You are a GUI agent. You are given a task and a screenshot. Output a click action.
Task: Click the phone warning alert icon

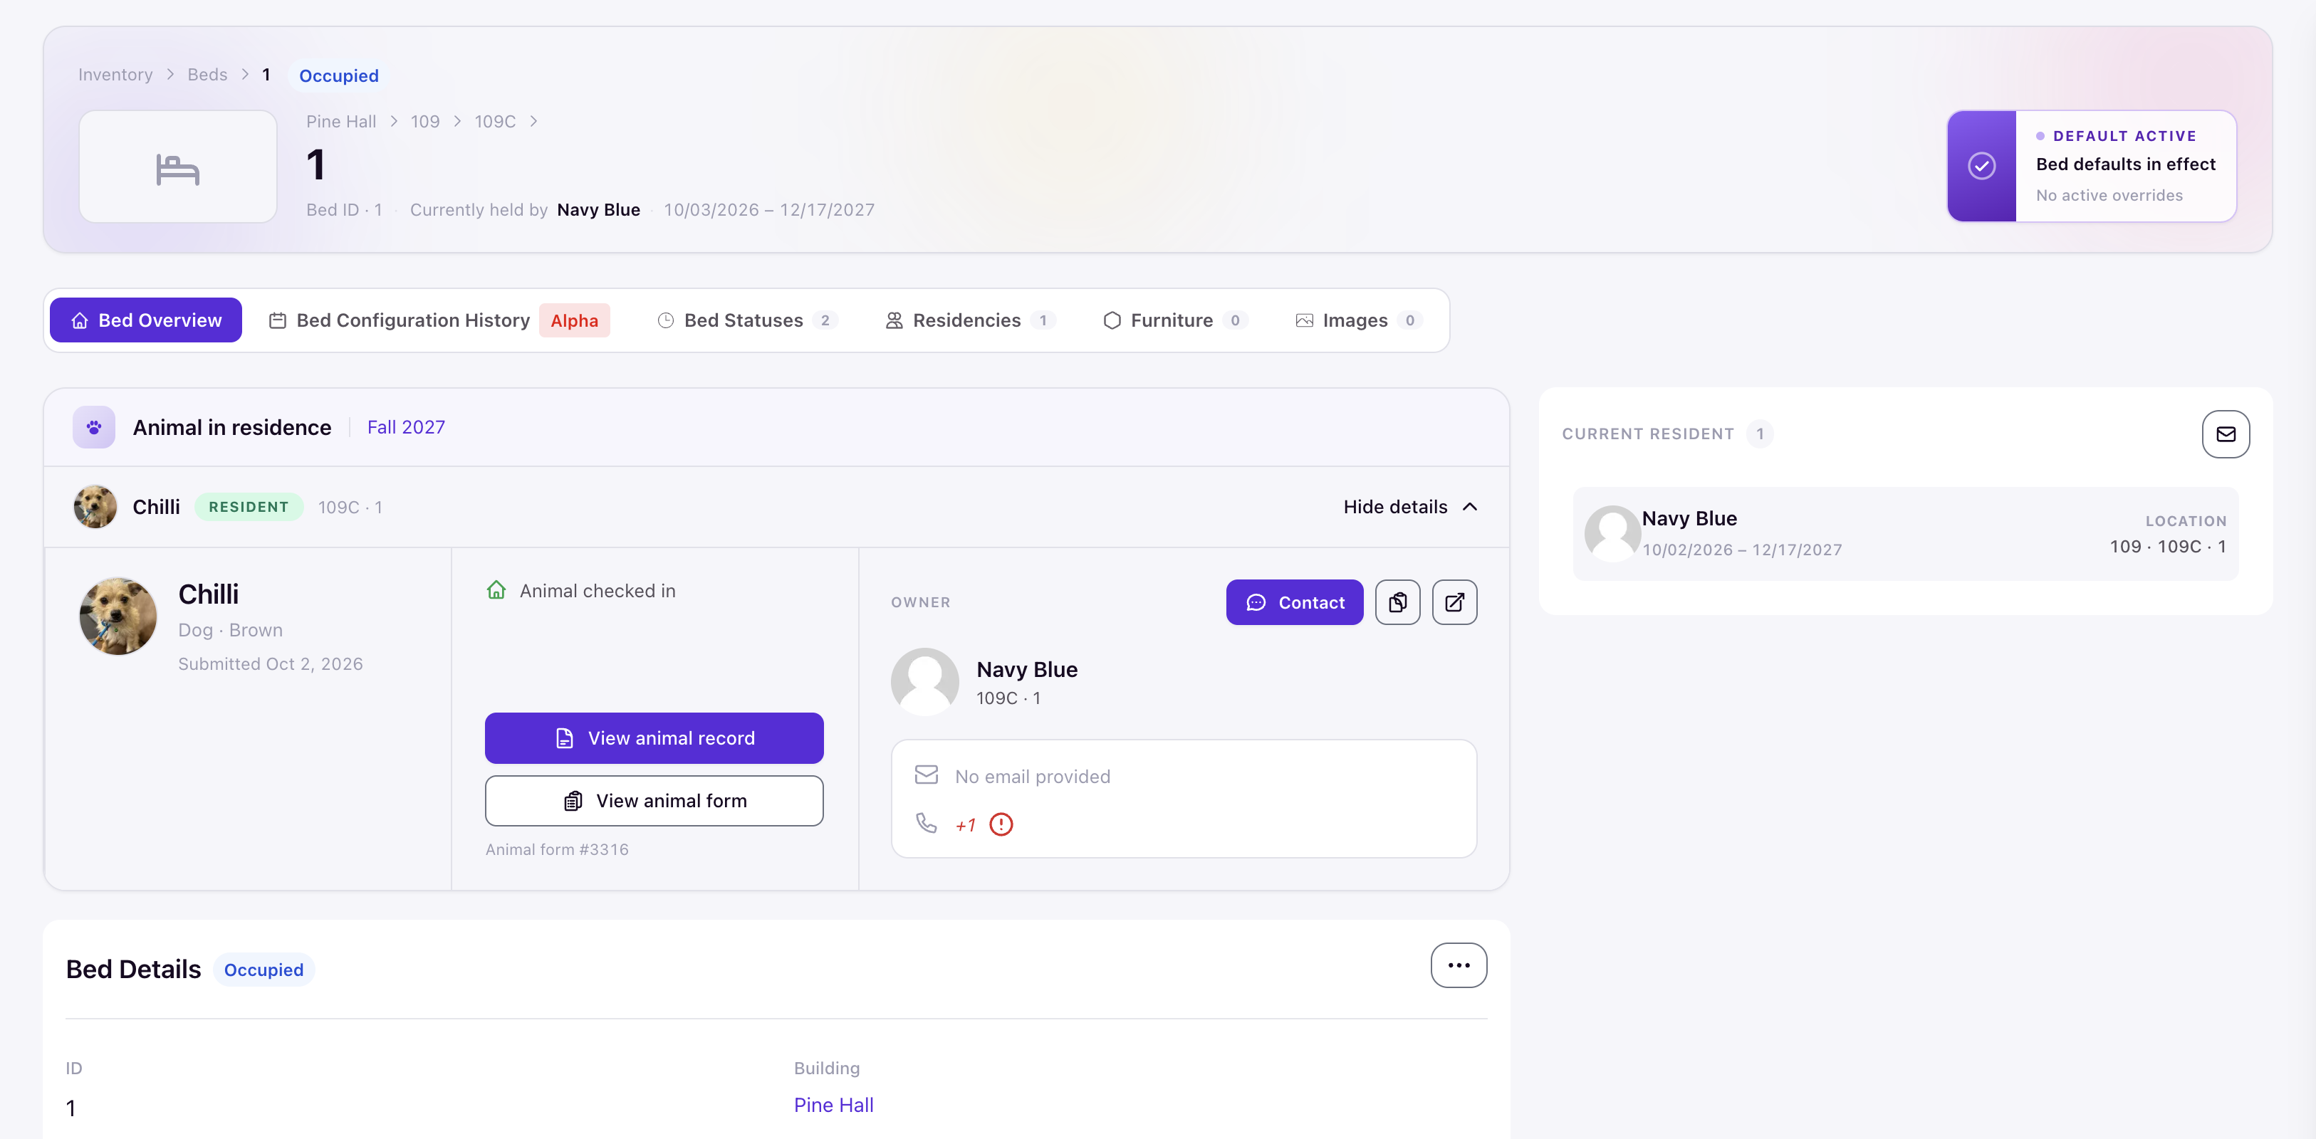(1001, 824)
